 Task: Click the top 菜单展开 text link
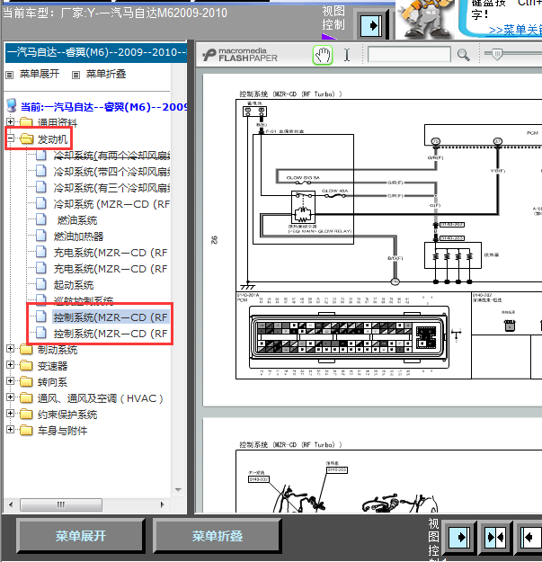[40, 75]
